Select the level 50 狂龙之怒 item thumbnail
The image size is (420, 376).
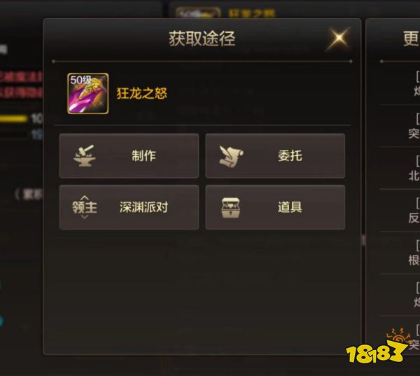[88, 94]
